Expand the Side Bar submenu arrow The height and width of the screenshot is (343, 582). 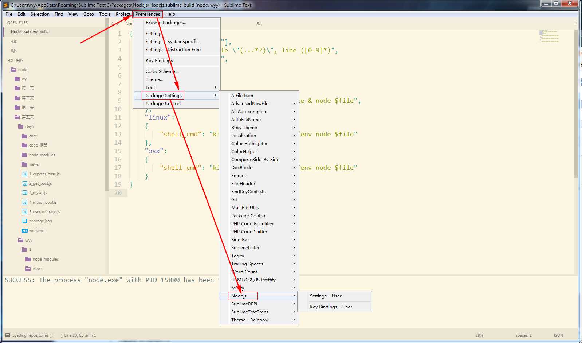tap(294, 240)
